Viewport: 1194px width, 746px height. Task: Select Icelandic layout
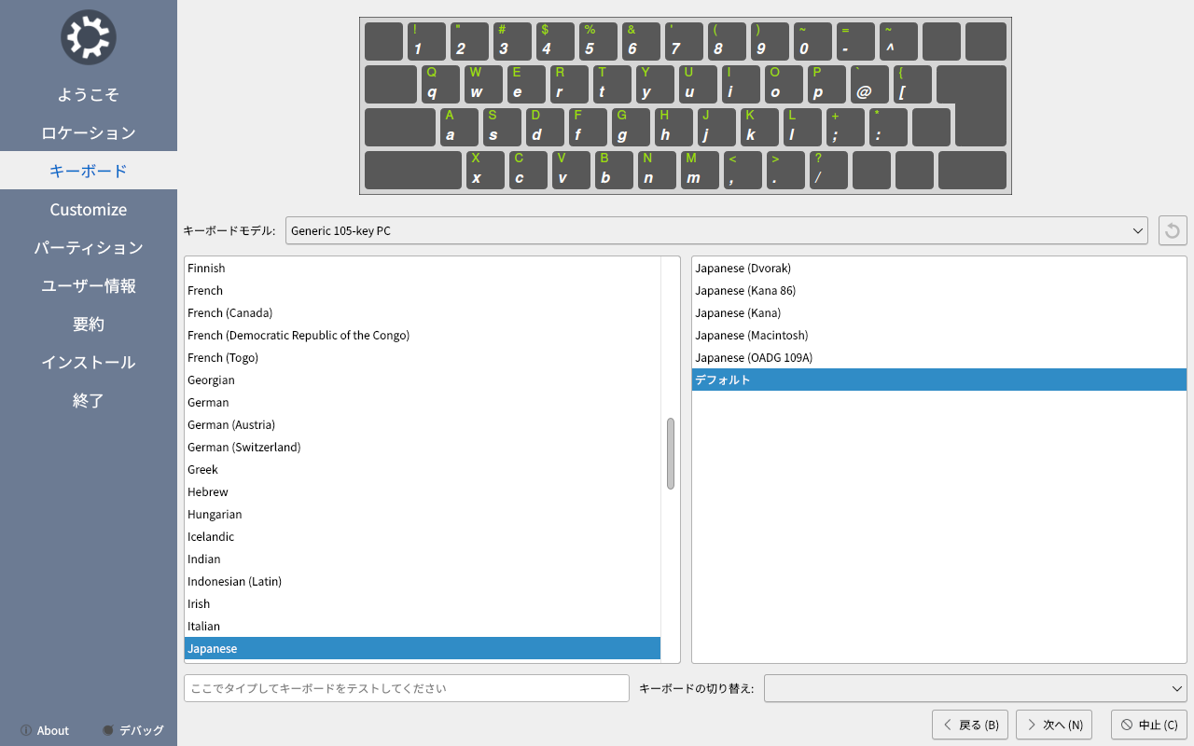coord(423,536)
